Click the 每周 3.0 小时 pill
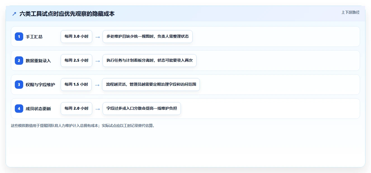 [76, 37]
